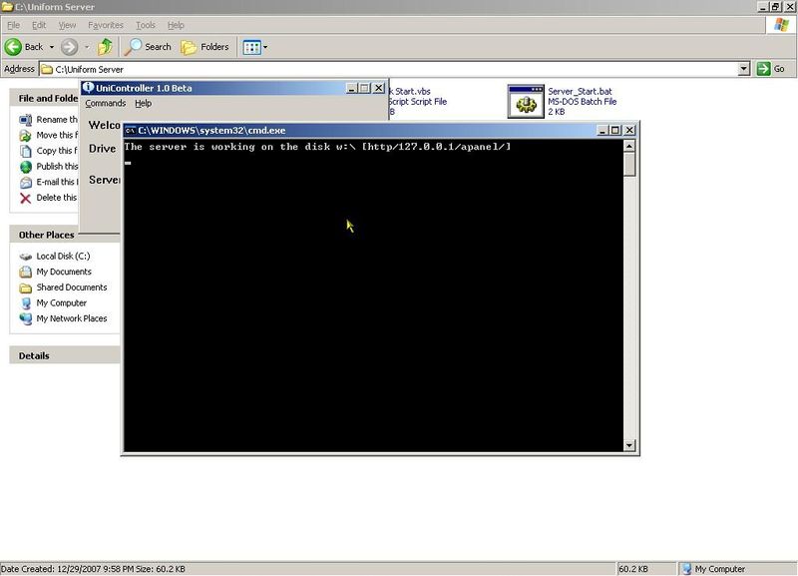Open the Edit menu in Explorer
Viewport: 798px width, 576px height.
point(39,25)
